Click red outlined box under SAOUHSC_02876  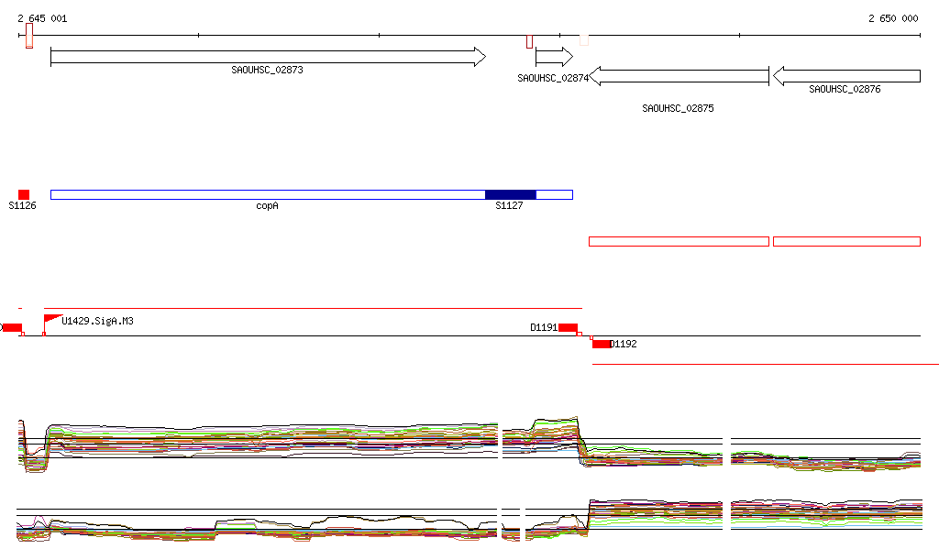click(x=846, y=242)
